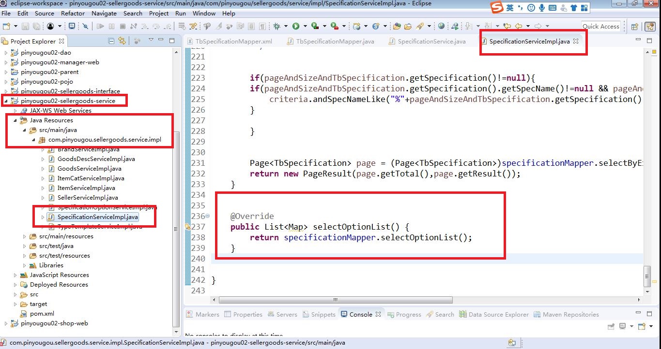The image size is (661, 349).
Task: Run the program with green Run icon
Action: coord(295,26)
